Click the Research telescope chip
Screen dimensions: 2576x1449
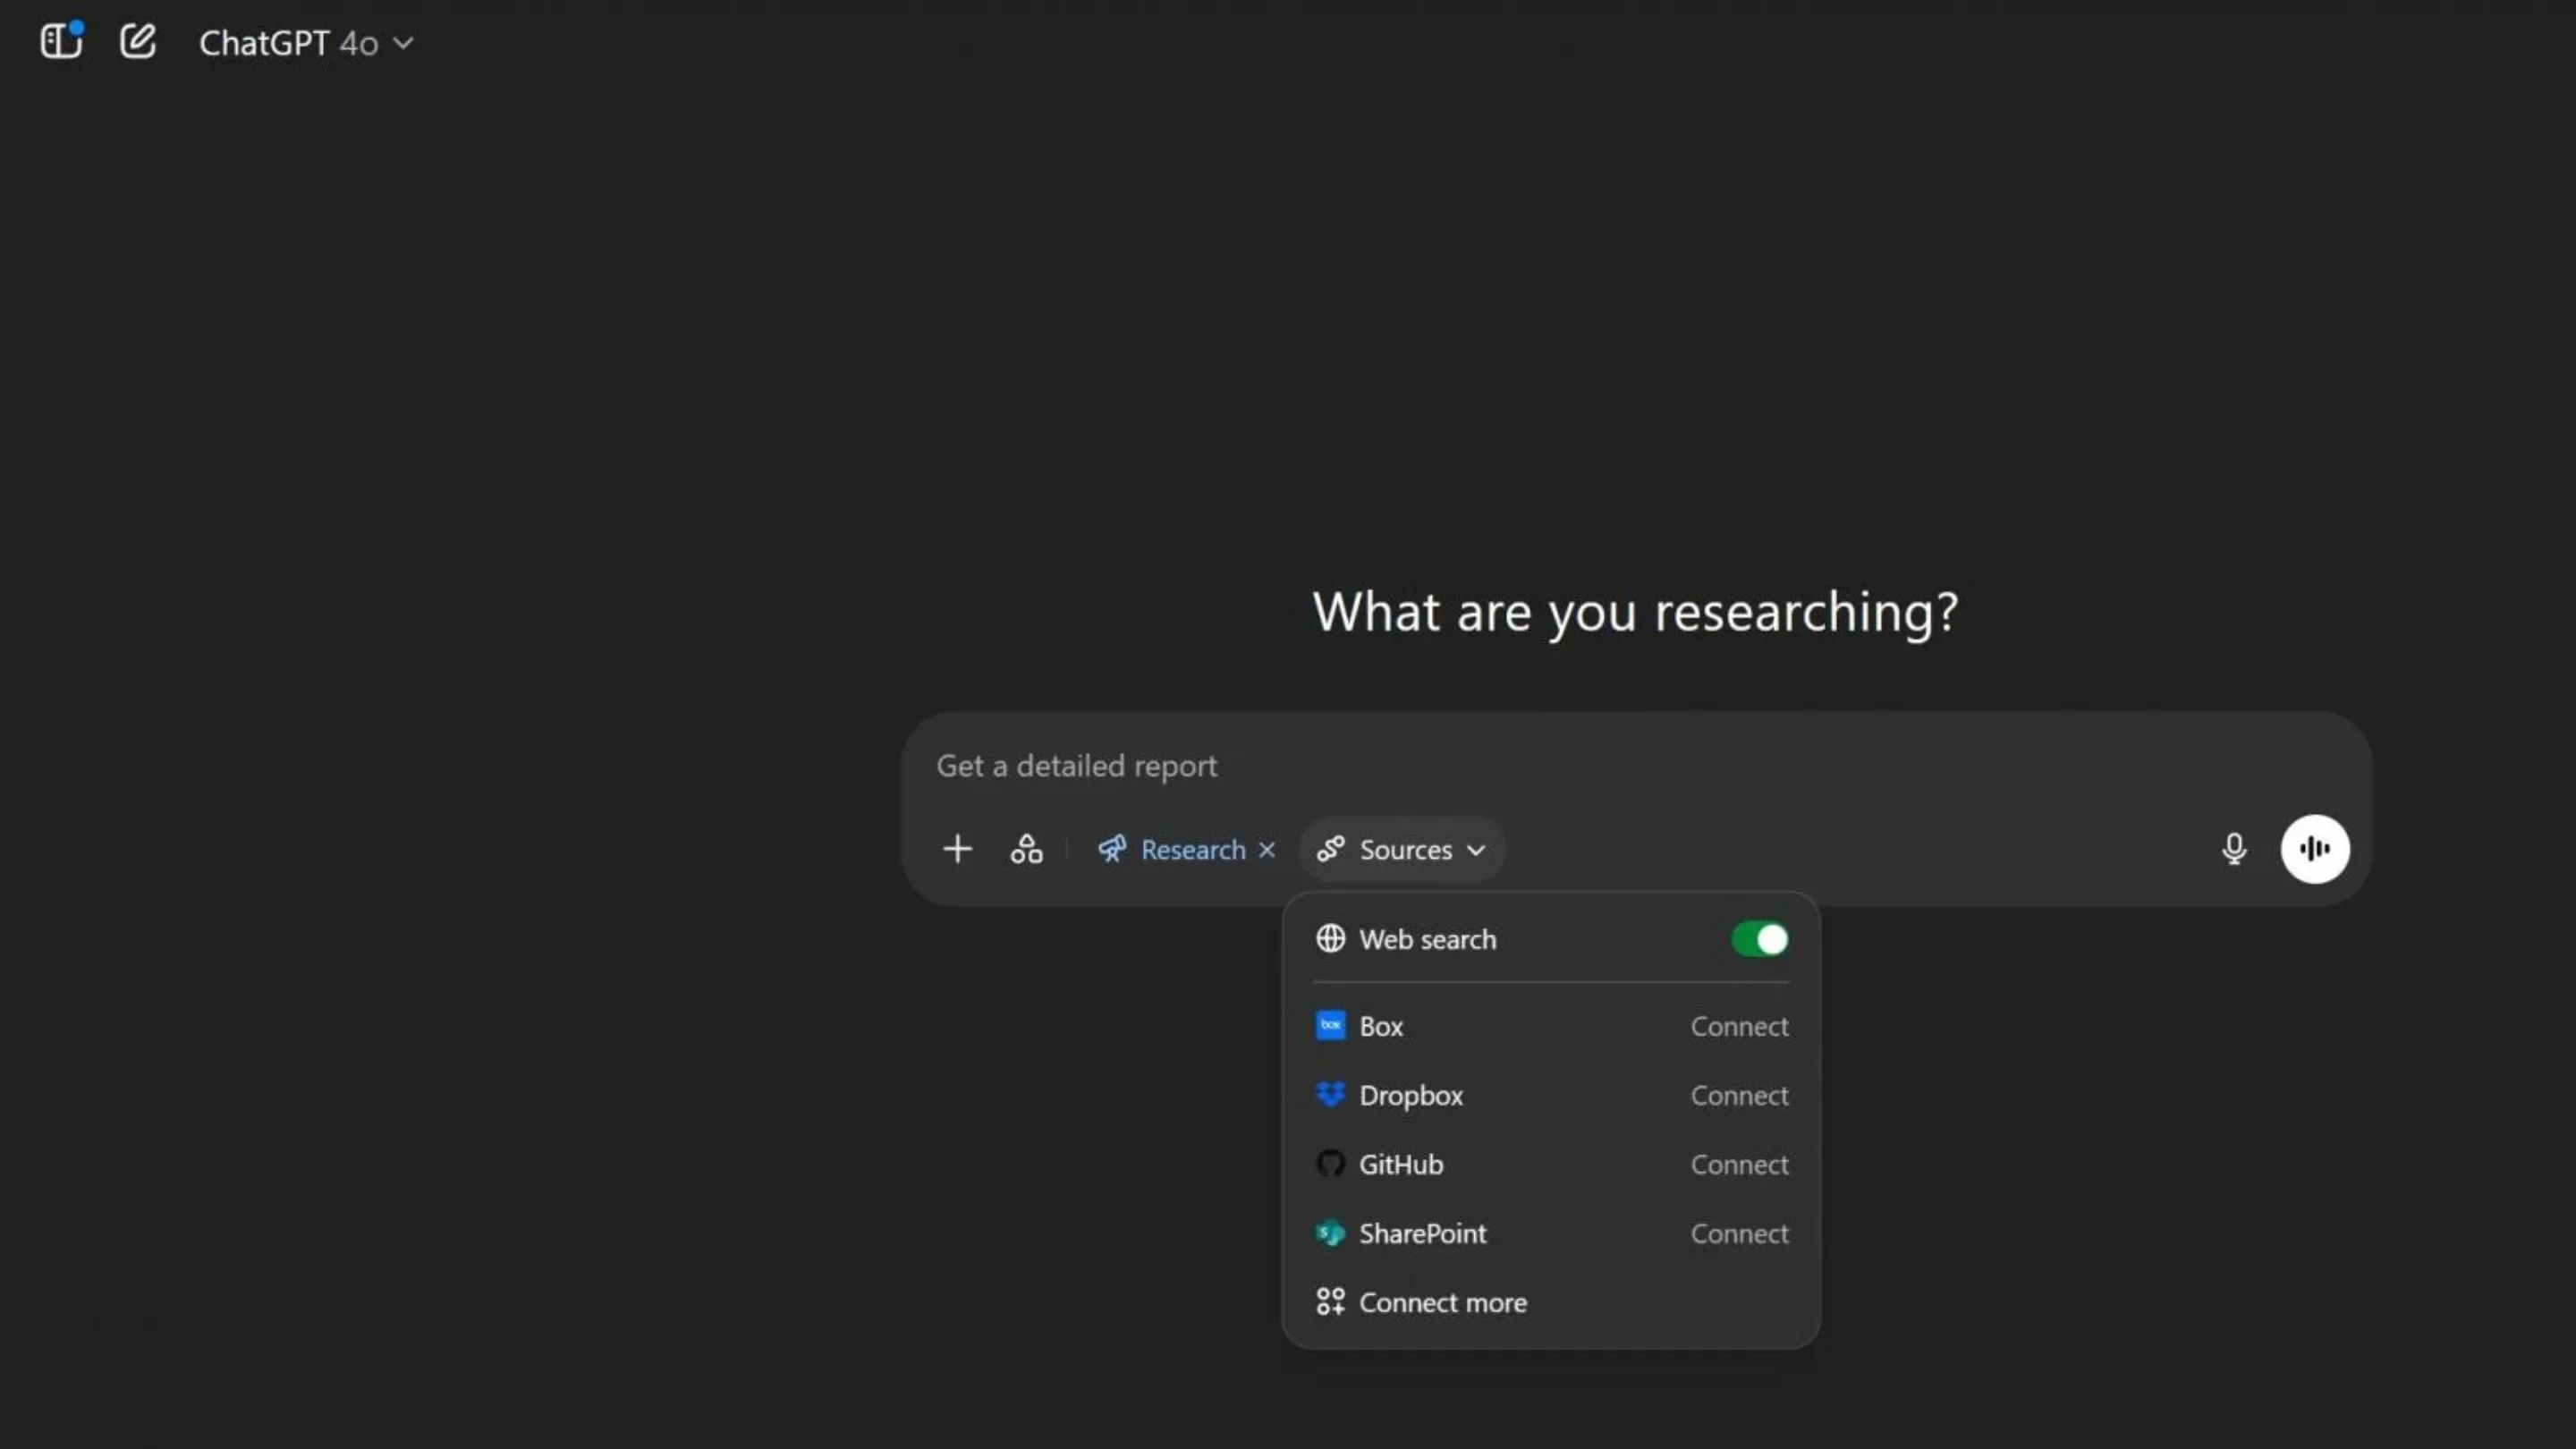1171,849
